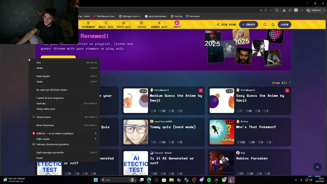The image size is (327, 184).
Task: Open the Party mode pink icon
Action: [177, 23]
